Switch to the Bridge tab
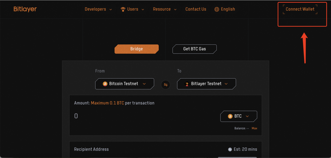331x158 pixels. (136, 49)
